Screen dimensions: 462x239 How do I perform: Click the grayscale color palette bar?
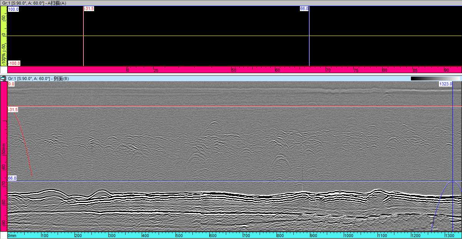(435, 79)
